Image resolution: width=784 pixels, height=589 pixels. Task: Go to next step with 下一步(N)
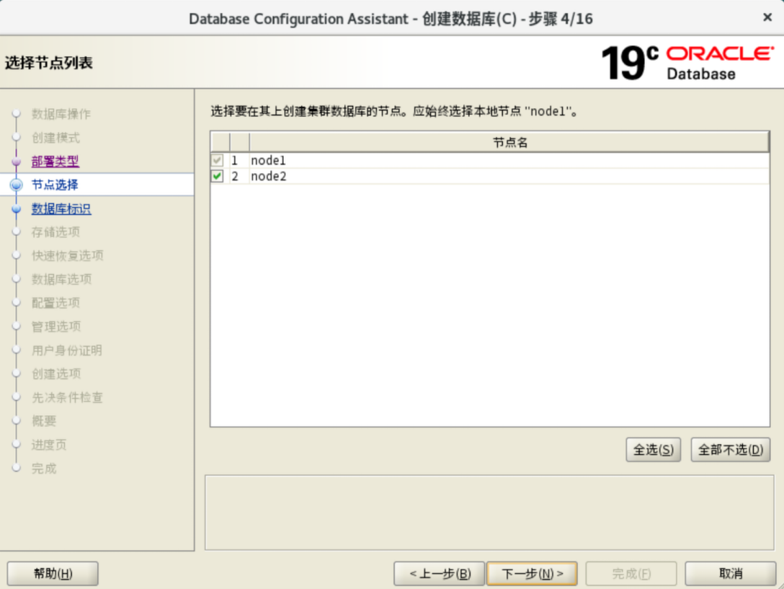pyautogui.click(x=532, y=574)
